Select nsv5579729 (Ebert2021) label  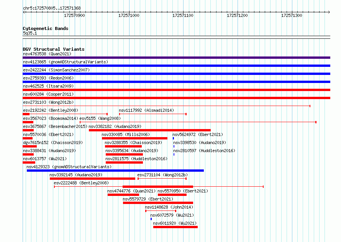[x=148, y=199]
